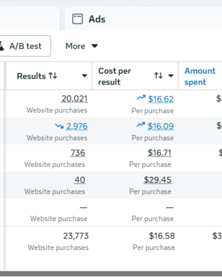The image size is (222, 277).
Task: Sort by Results column arrows icon
Action: [x=53, y=76]
